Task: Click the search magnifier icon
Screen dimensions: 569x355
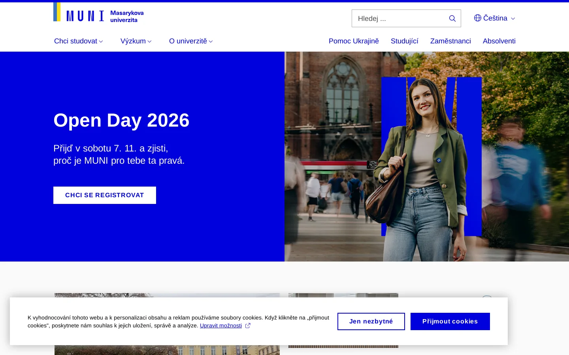Action: pyautogui.click(x=452, y=19)
